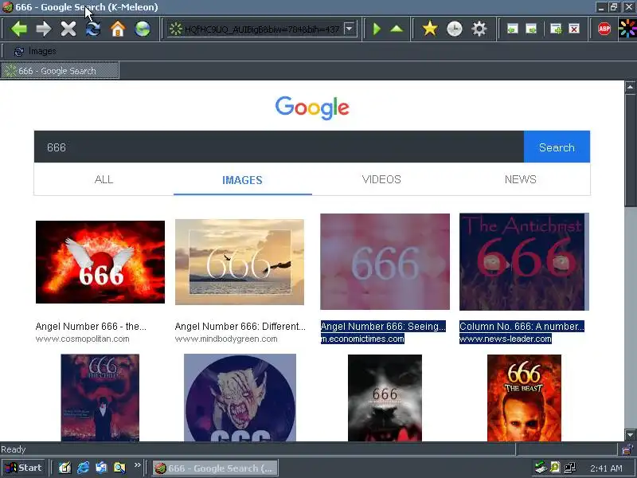This screenshot has height=478, width=637.
Task: Go forward with the grey arrow
Action: (44, 29)
